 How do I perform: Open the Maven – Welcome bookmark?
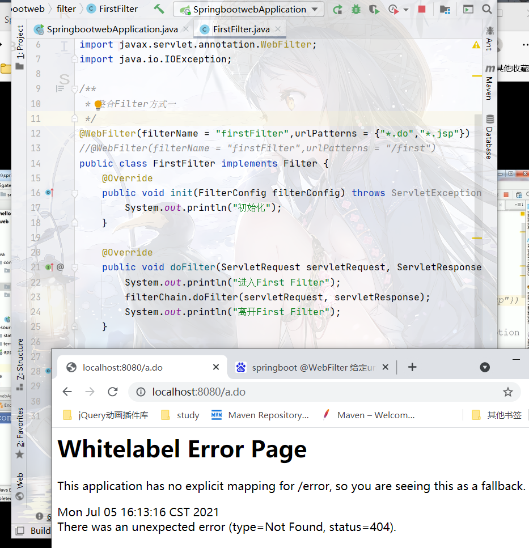[369, 415]
